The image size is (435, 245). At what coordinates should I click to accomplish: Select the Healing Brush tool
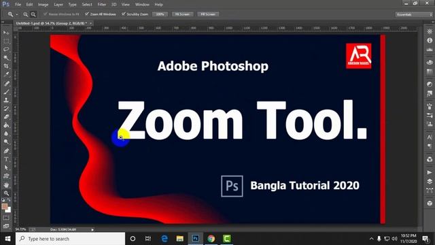tap(6, 83)
